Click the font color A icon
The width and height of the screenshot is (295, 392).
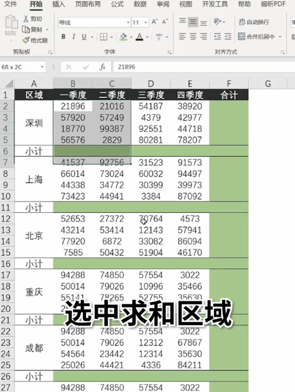[x=139, y=37]
